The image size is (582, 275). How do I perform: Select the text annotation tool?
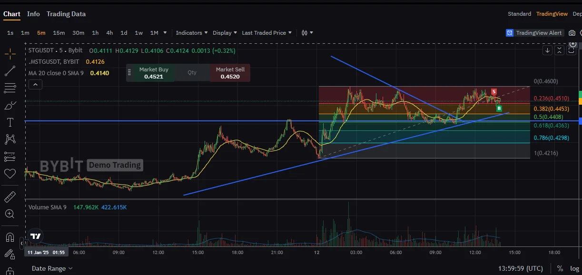(10, 122)
